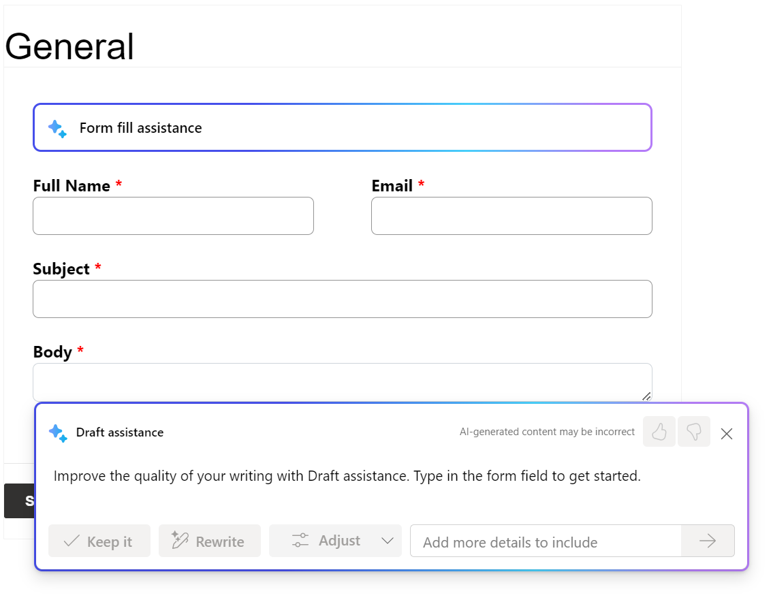Screen dimensions: 771x602
Task: Click inside the Email field
Action: 512,216
